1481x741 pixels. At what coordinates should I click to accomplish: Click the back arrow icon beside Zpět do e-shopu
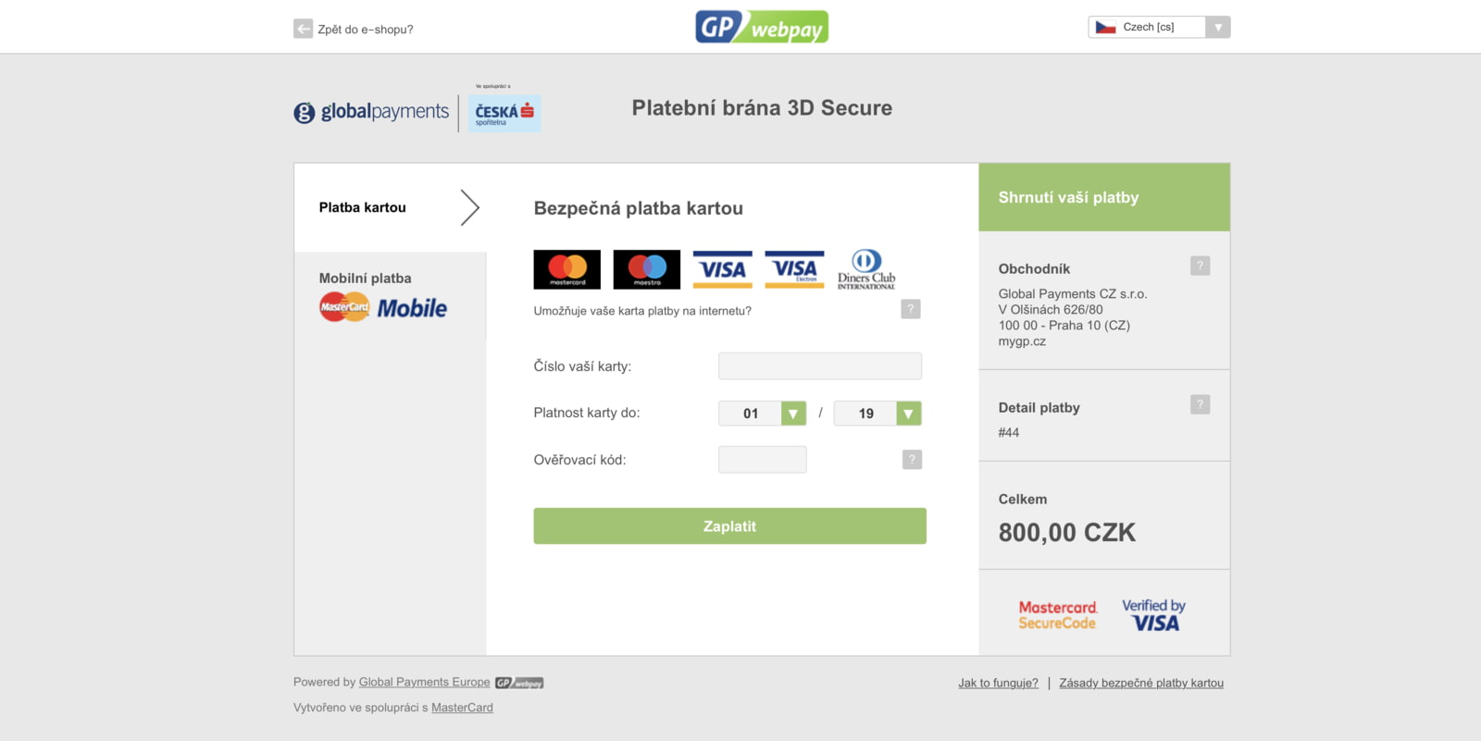pos(303,29)
